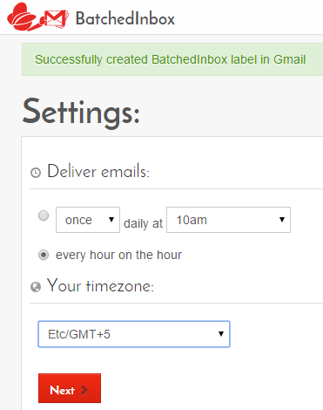Click the Deliver emails section heading
The height and width of the screenshot is (410, 323).
[x=98, y=171]
